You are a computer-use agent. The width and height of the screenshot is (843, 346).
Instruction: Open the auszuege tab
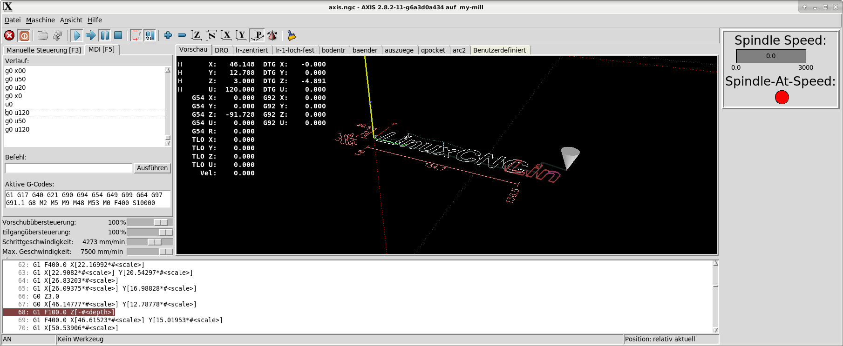coord(399,50)
